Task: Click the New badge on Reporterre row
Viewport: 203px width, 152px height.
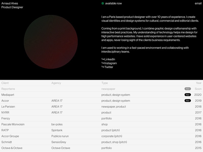Action: click(x=188, y=89)
